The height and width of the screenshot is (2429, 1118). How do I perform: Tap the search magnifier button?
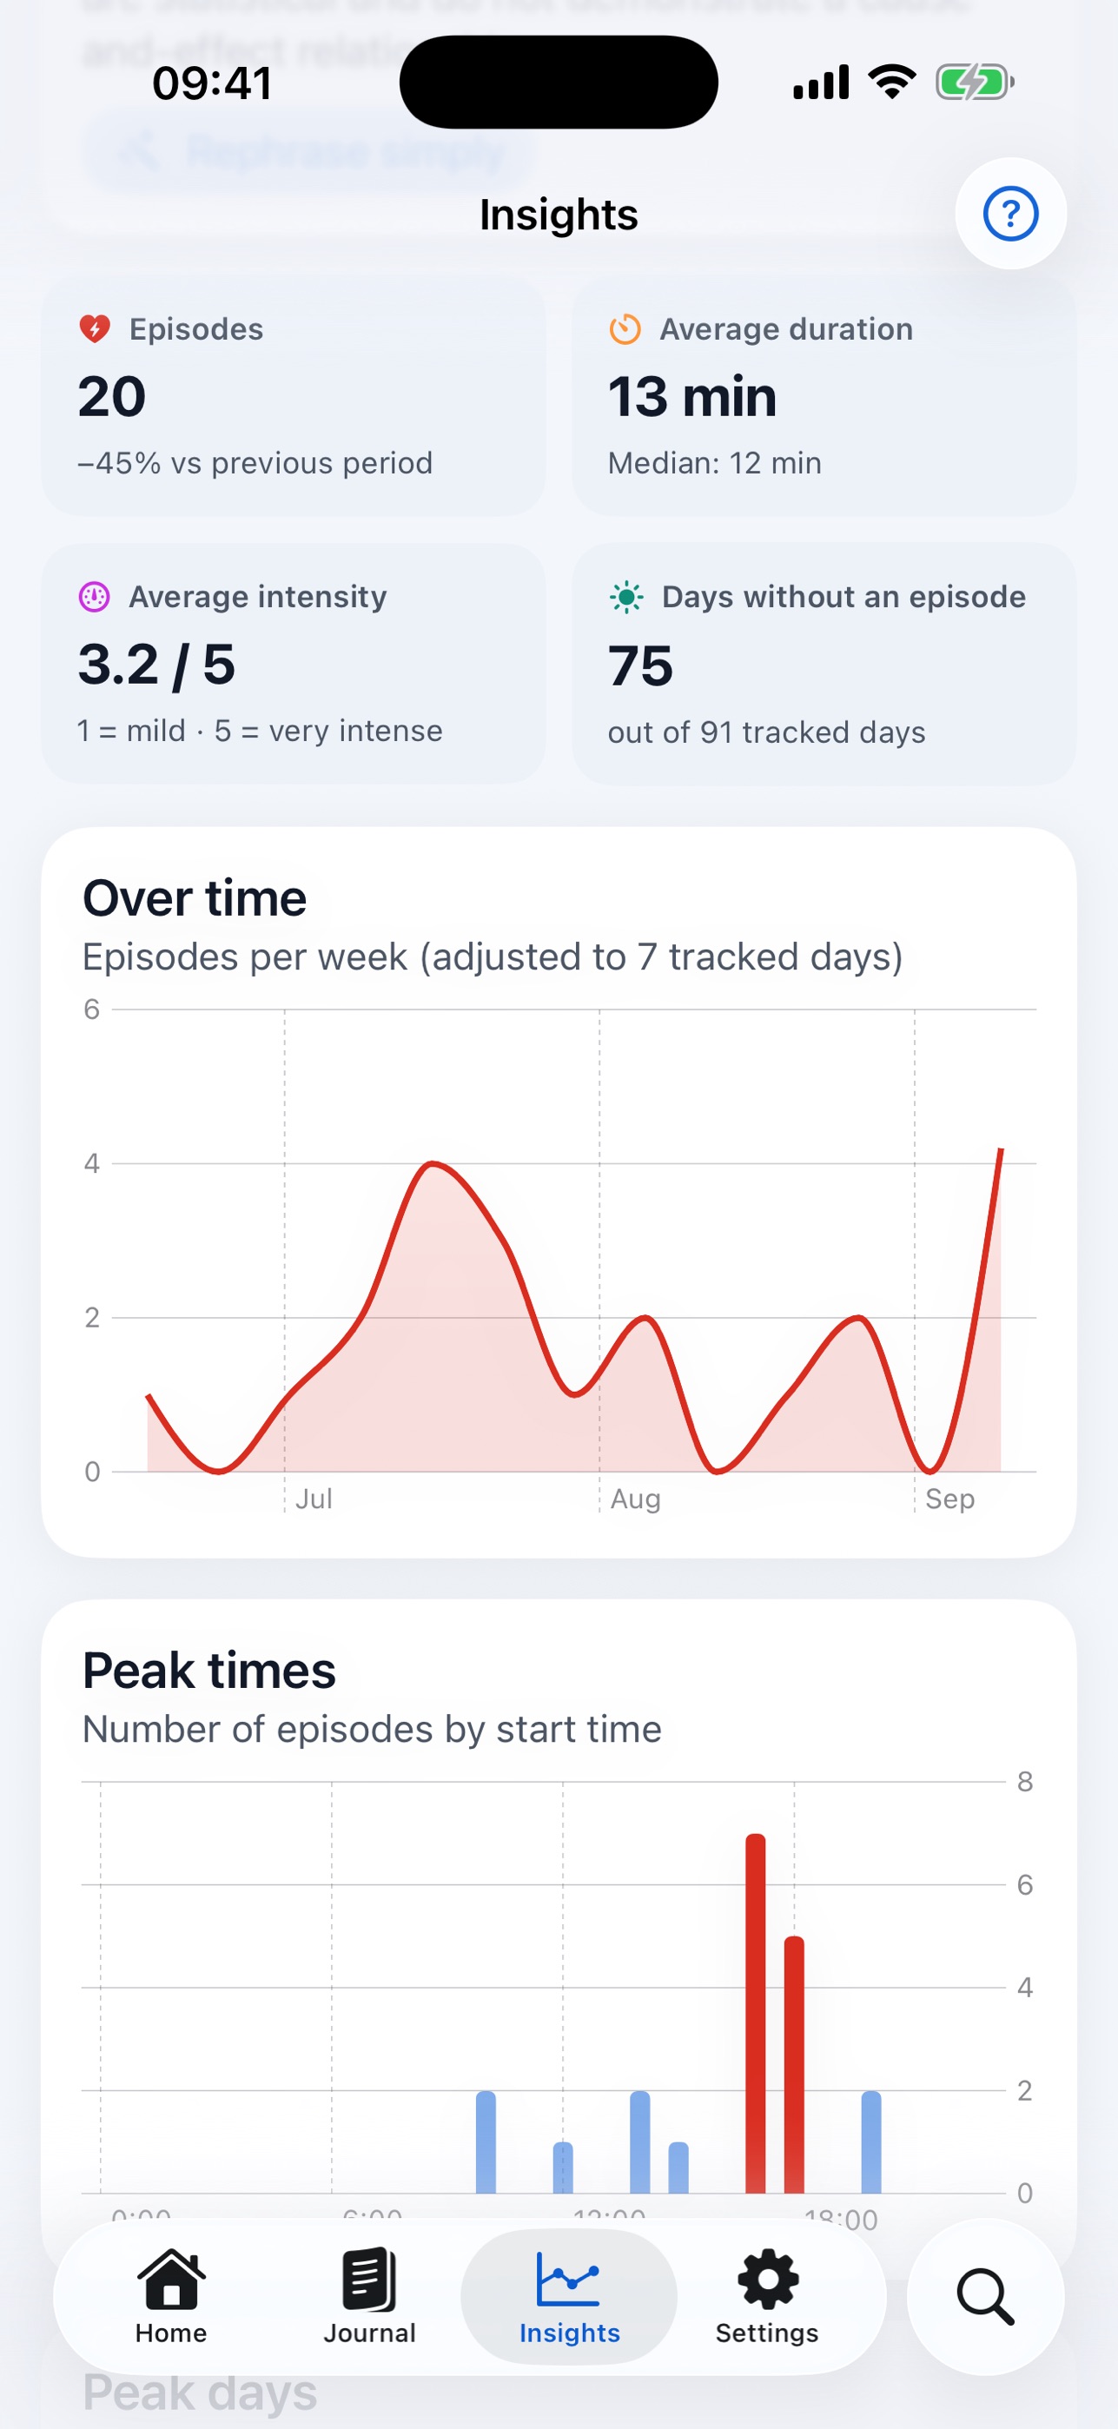[986, 2297]
